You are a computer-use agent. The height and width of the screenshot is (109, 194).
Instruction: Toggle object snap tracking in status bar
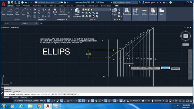(80, 101)
